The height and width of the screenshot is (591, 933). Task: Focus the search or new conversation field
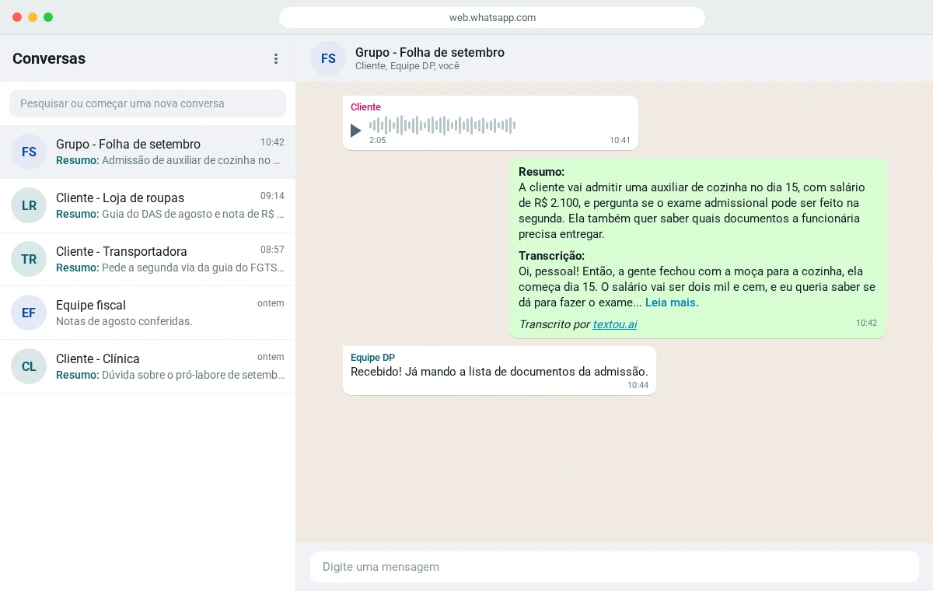click(148, 103)
